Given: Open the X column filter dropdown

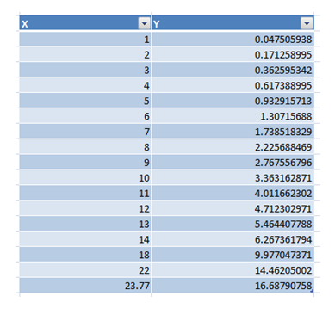Looking at the screenshot, I should pos(144,23).
